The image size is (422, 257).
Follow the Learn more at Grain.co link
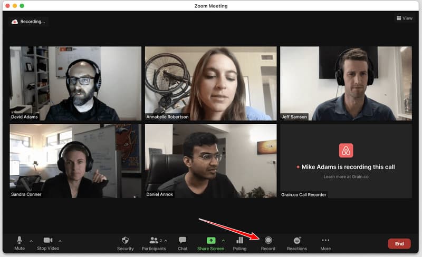click(x=346, y=176)
